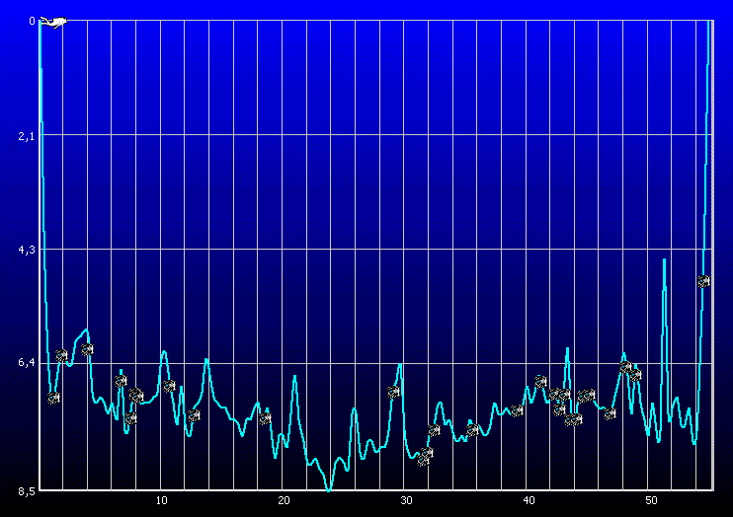Open the camera marker at minute 41
Viewport: 733px width, 517px height.
pyautogui.click(x=541, y=381)
